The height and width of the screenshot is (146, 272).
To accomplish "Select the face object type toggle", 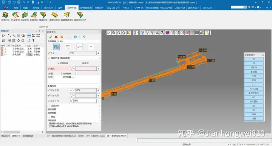I will click(x=68, y=47).
